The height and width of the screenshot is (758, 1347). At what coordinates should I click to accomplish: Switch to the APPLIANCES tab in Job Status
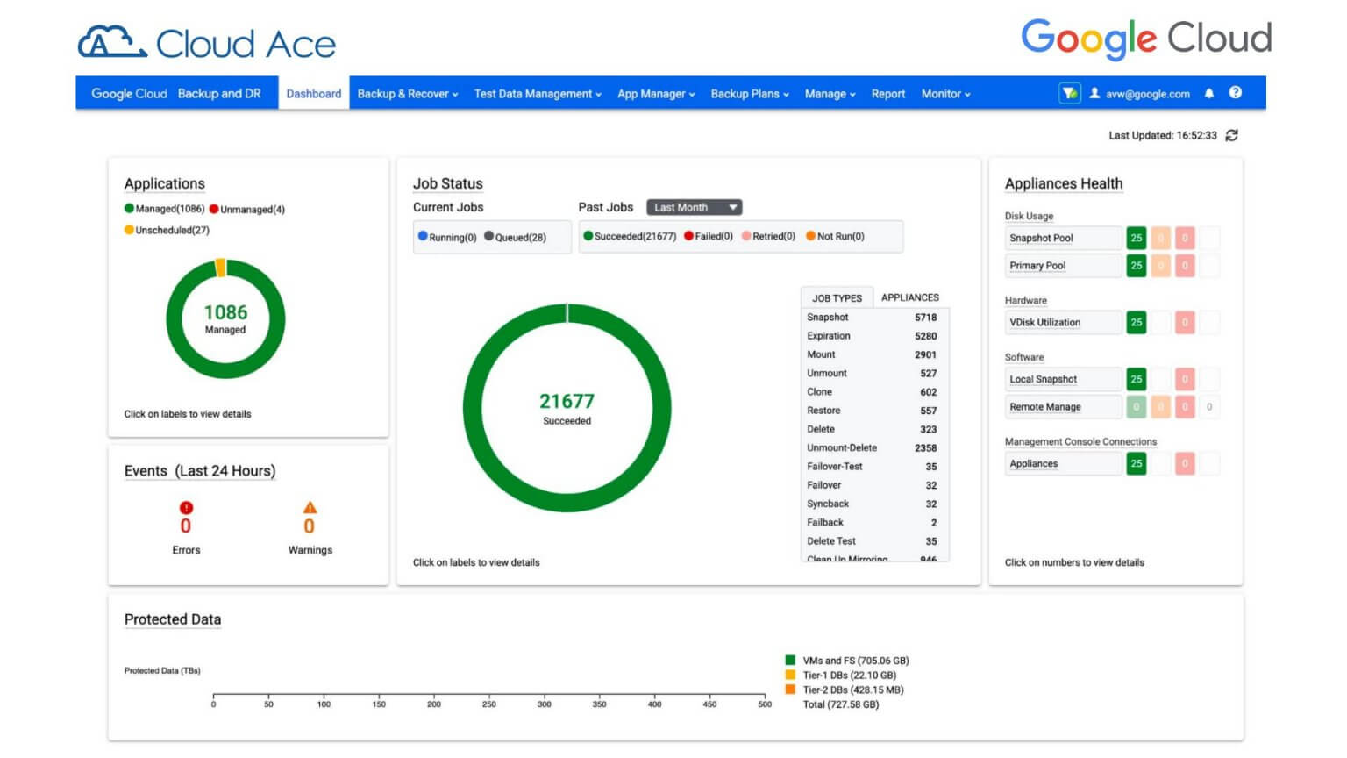coord(909,297)
